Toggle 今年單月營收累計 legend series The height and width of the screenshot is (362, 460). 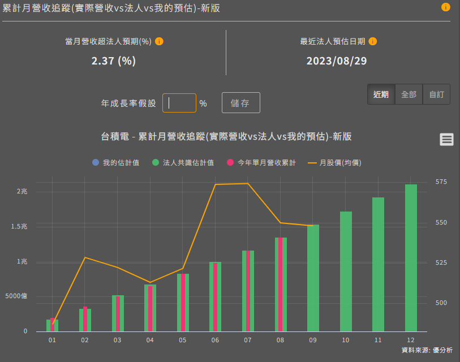point(261,162)
